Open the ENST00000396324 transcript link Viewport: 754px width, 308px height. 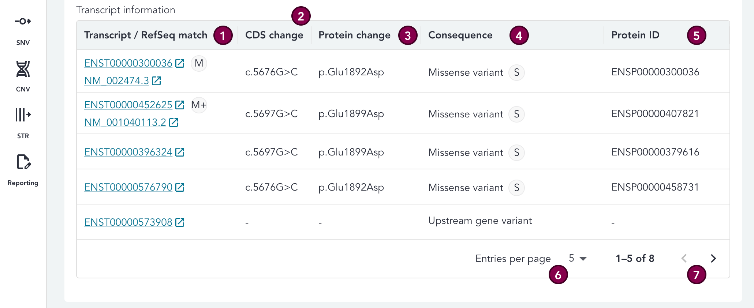128,152
